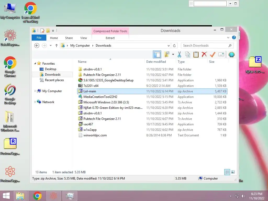Select the winworldpc.com text document
This screenshot has width=268, height=201.
pos(152,135)
